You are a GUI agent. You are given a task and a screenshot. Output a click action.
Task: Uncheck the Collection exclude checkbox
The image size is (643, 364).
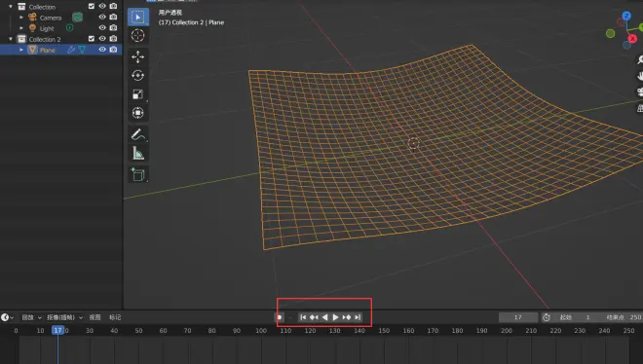pyautogui.click(x=92, y=6)
